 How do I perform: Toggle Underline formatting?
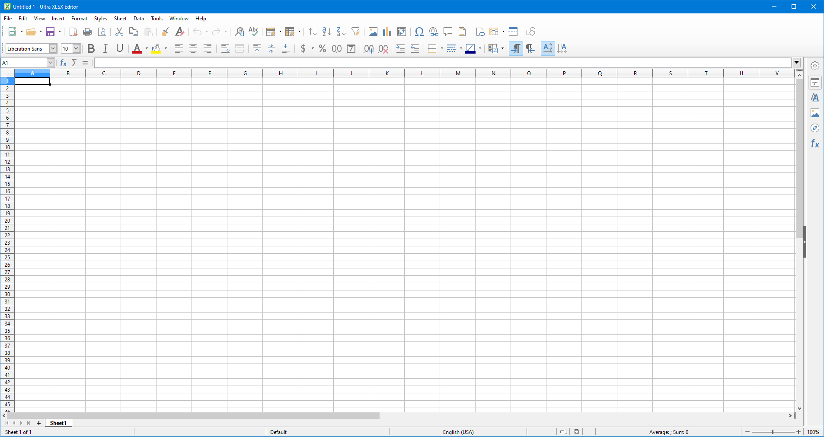pyautogui.click(x=120, y=48)
